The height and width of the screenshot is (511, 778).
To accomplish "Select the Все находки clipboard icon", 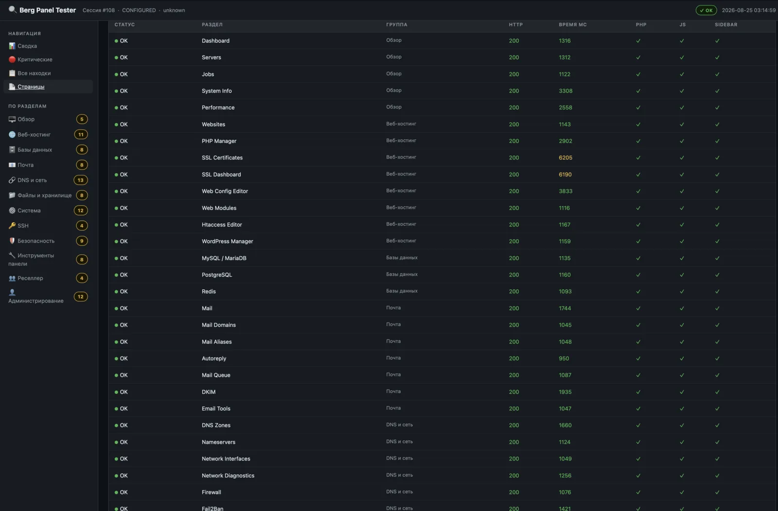I will coord(12,73).
